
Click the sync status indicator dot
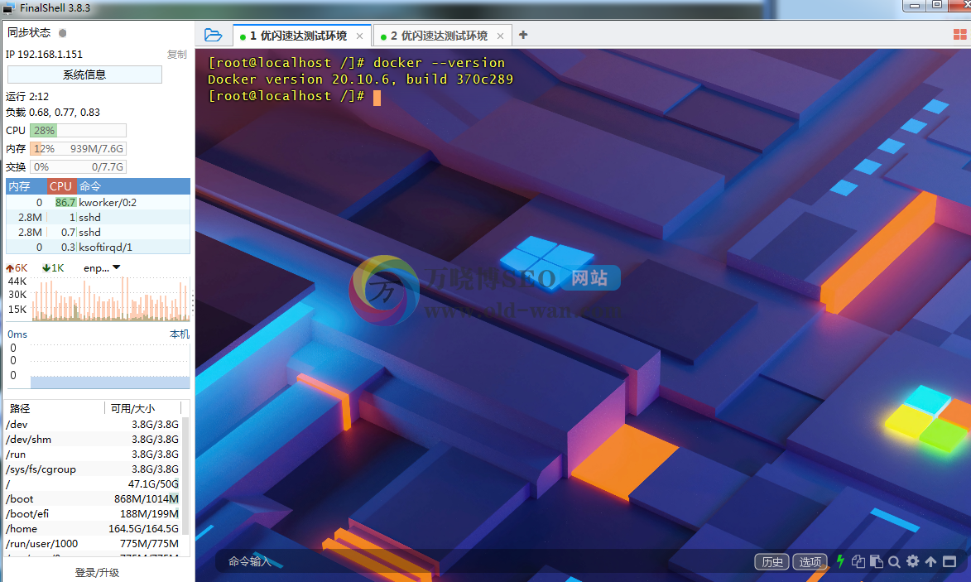pyautogui.click(x=63, y=33)
